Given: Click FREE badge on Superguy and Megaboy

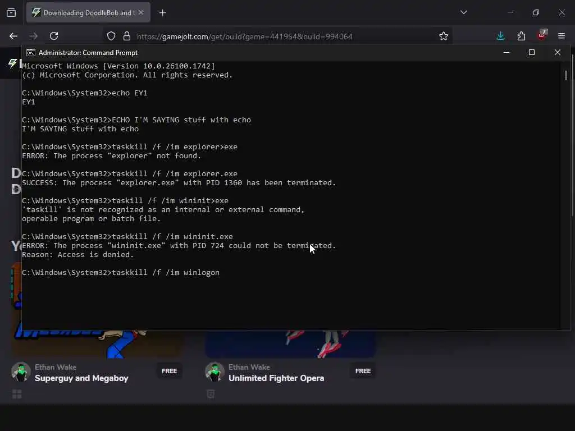Looking at the screenshot, I should [x=170, y=371].
